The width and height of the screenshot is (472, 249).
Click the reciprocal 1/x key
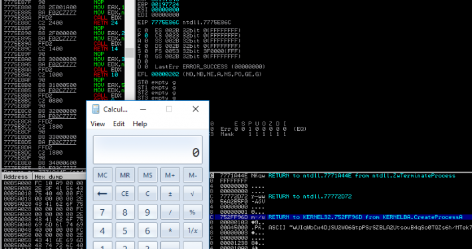point(193,230)
